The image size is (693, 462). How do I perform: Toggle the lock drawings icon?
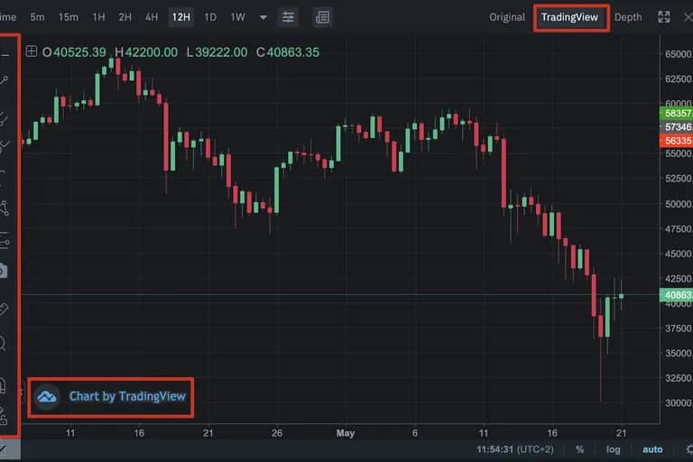[x=3, y=416]
